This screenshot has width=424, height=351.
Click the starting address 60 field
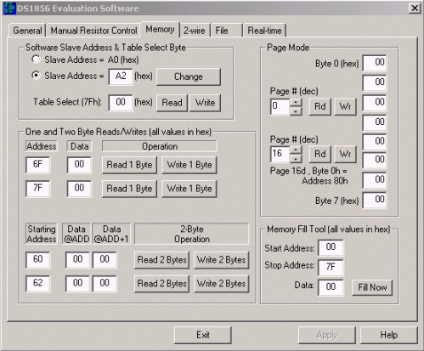tap(37, 259)
